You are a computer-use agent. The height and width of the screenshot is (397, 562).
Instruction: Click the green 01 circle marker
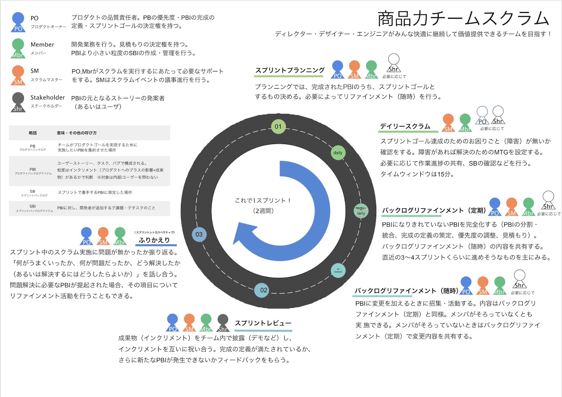coord(279,127)
